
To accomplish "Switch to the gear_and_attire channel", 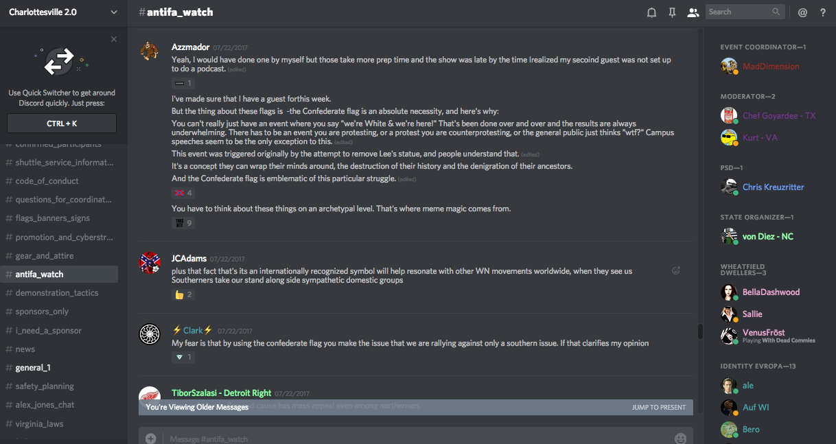I will 45,256.
